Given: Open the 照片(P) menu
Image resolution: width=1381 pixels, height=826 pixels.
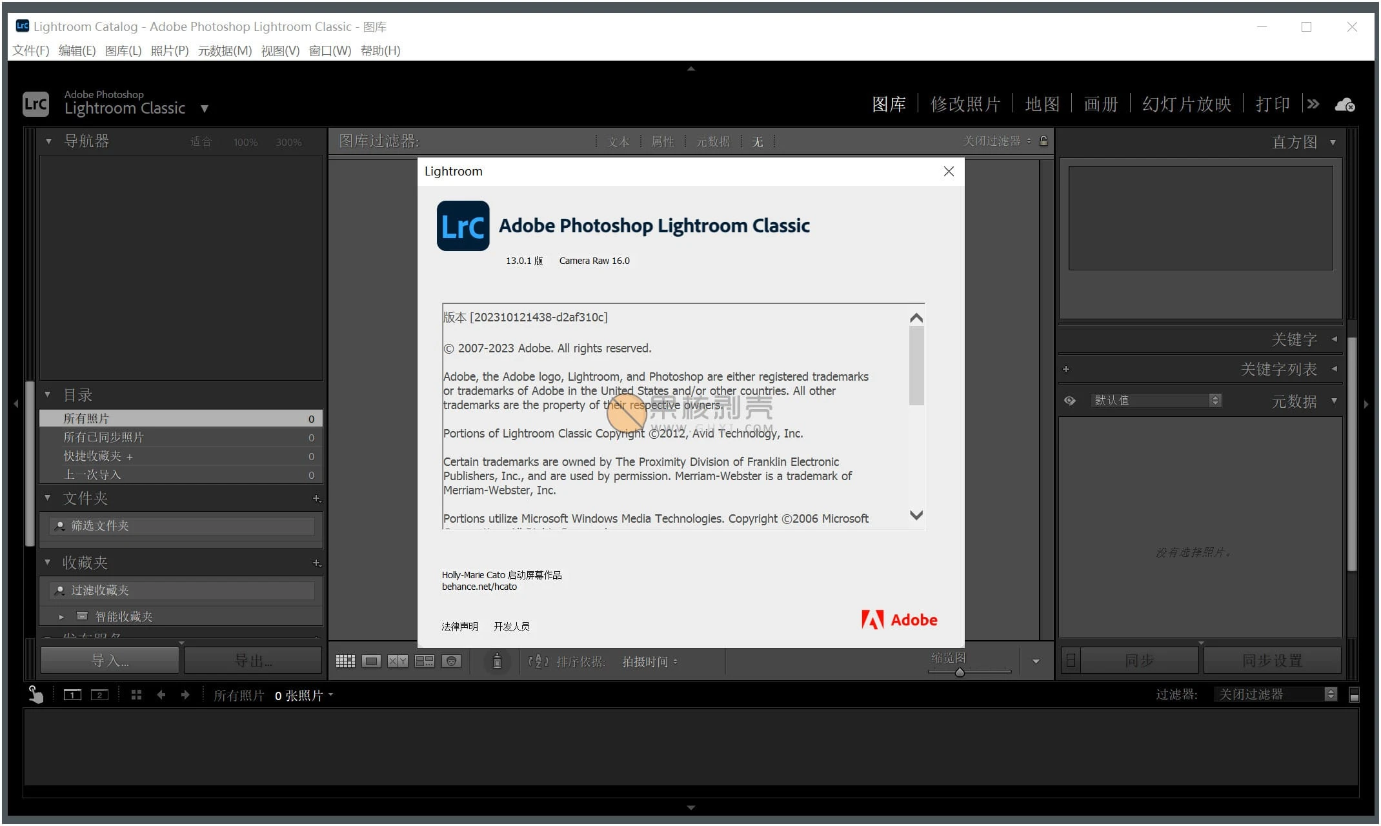Looking at the screenshot, I should coord(170,50).
